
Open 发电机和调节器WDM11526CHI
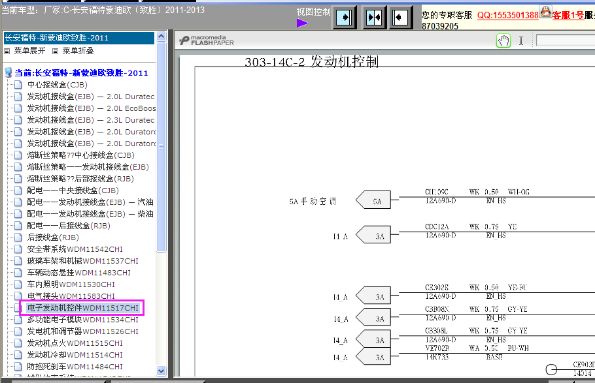pos(83,331)
